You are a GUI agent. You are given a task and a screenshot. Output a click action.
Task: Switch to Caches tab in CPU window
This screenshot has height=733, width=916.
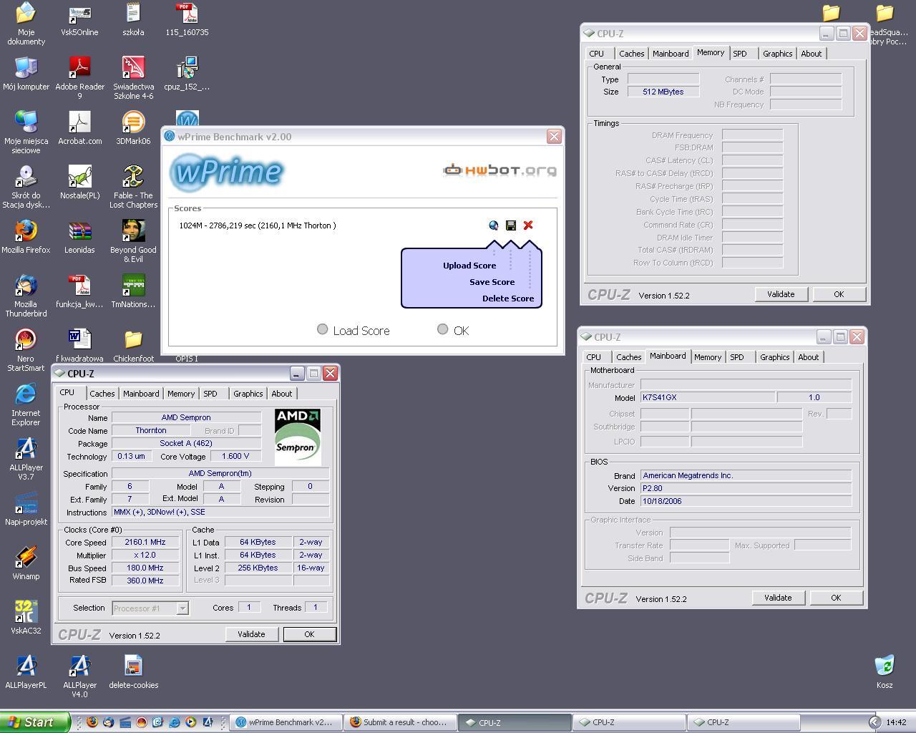102,394
